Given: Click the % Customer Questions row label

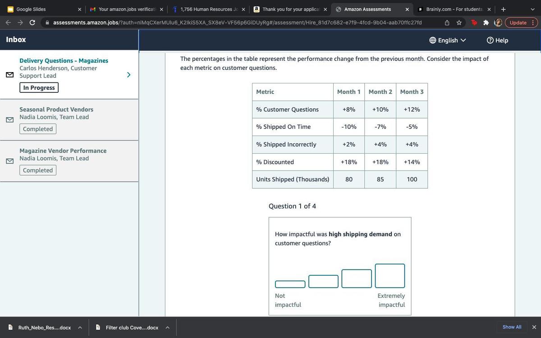Looking at the screenshot, I should [287, 110].
